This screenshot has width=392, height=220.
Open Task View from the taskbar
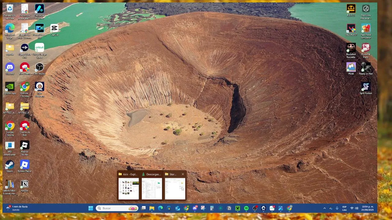(x=143, y=208)
